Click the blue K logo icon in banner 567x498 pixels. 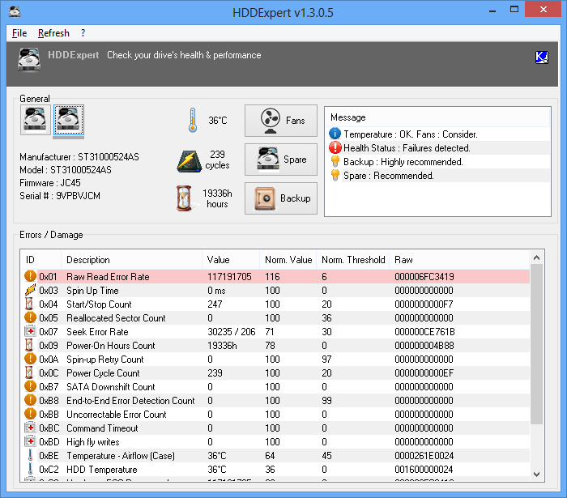pyautogui.click(x=541, y=57)
